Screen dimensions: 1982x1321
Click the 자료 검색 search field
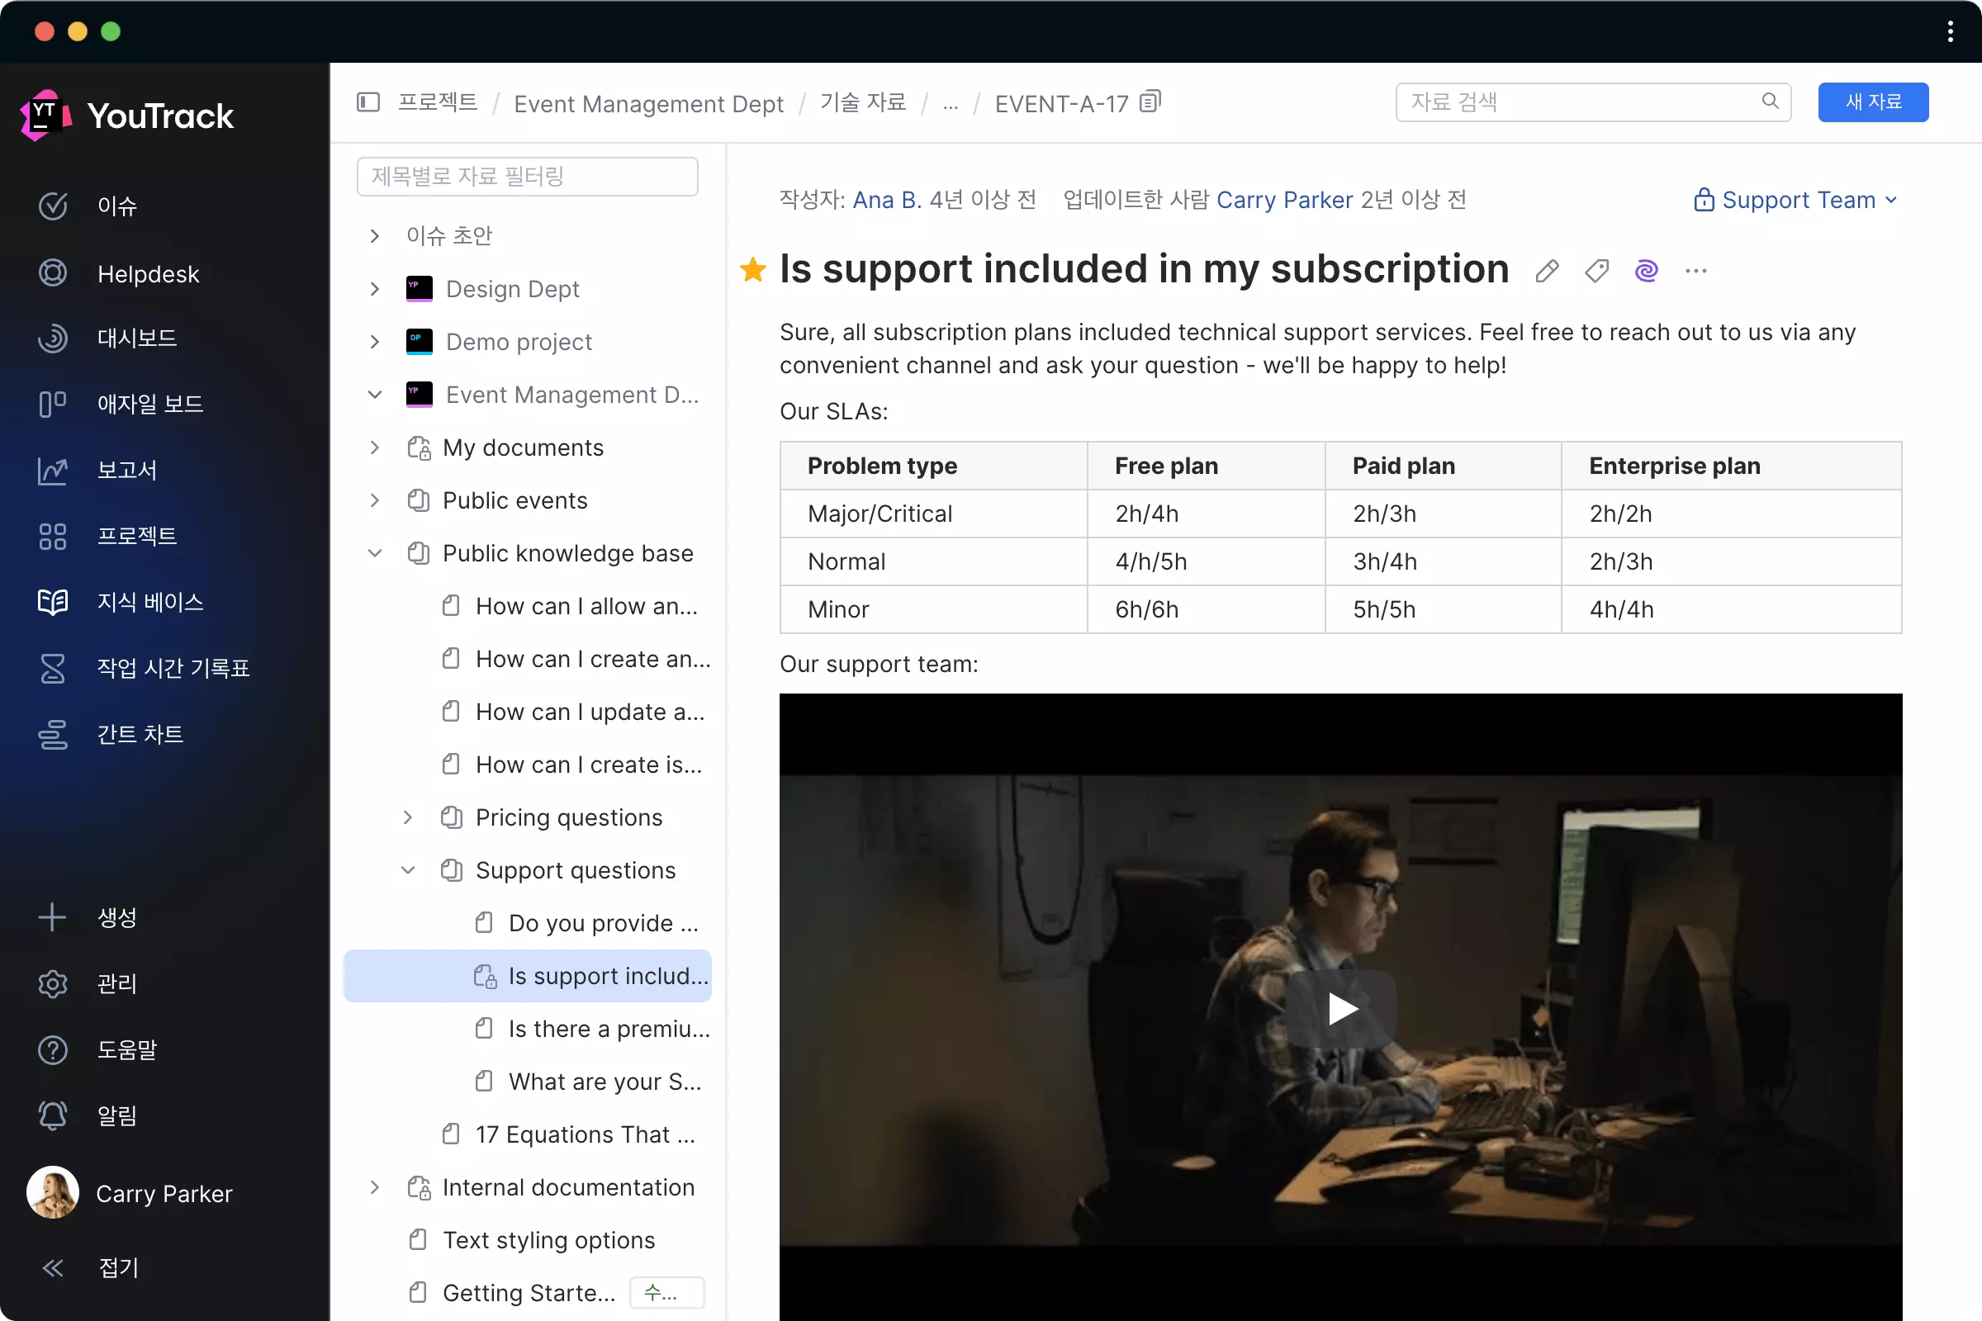[x=1584, y=102]
